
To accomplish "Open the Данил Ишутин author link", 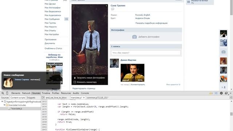I will click(x=128, y=60).
